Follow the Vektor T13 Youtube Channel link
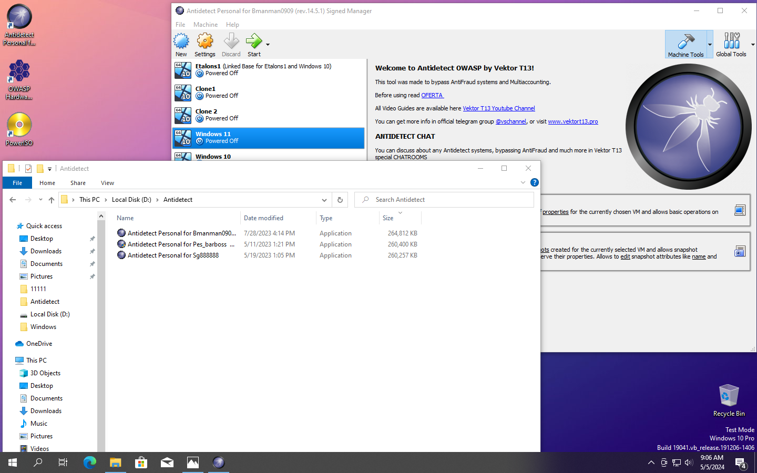This screenshot has width=757, height=473. (x=498, y=108)
